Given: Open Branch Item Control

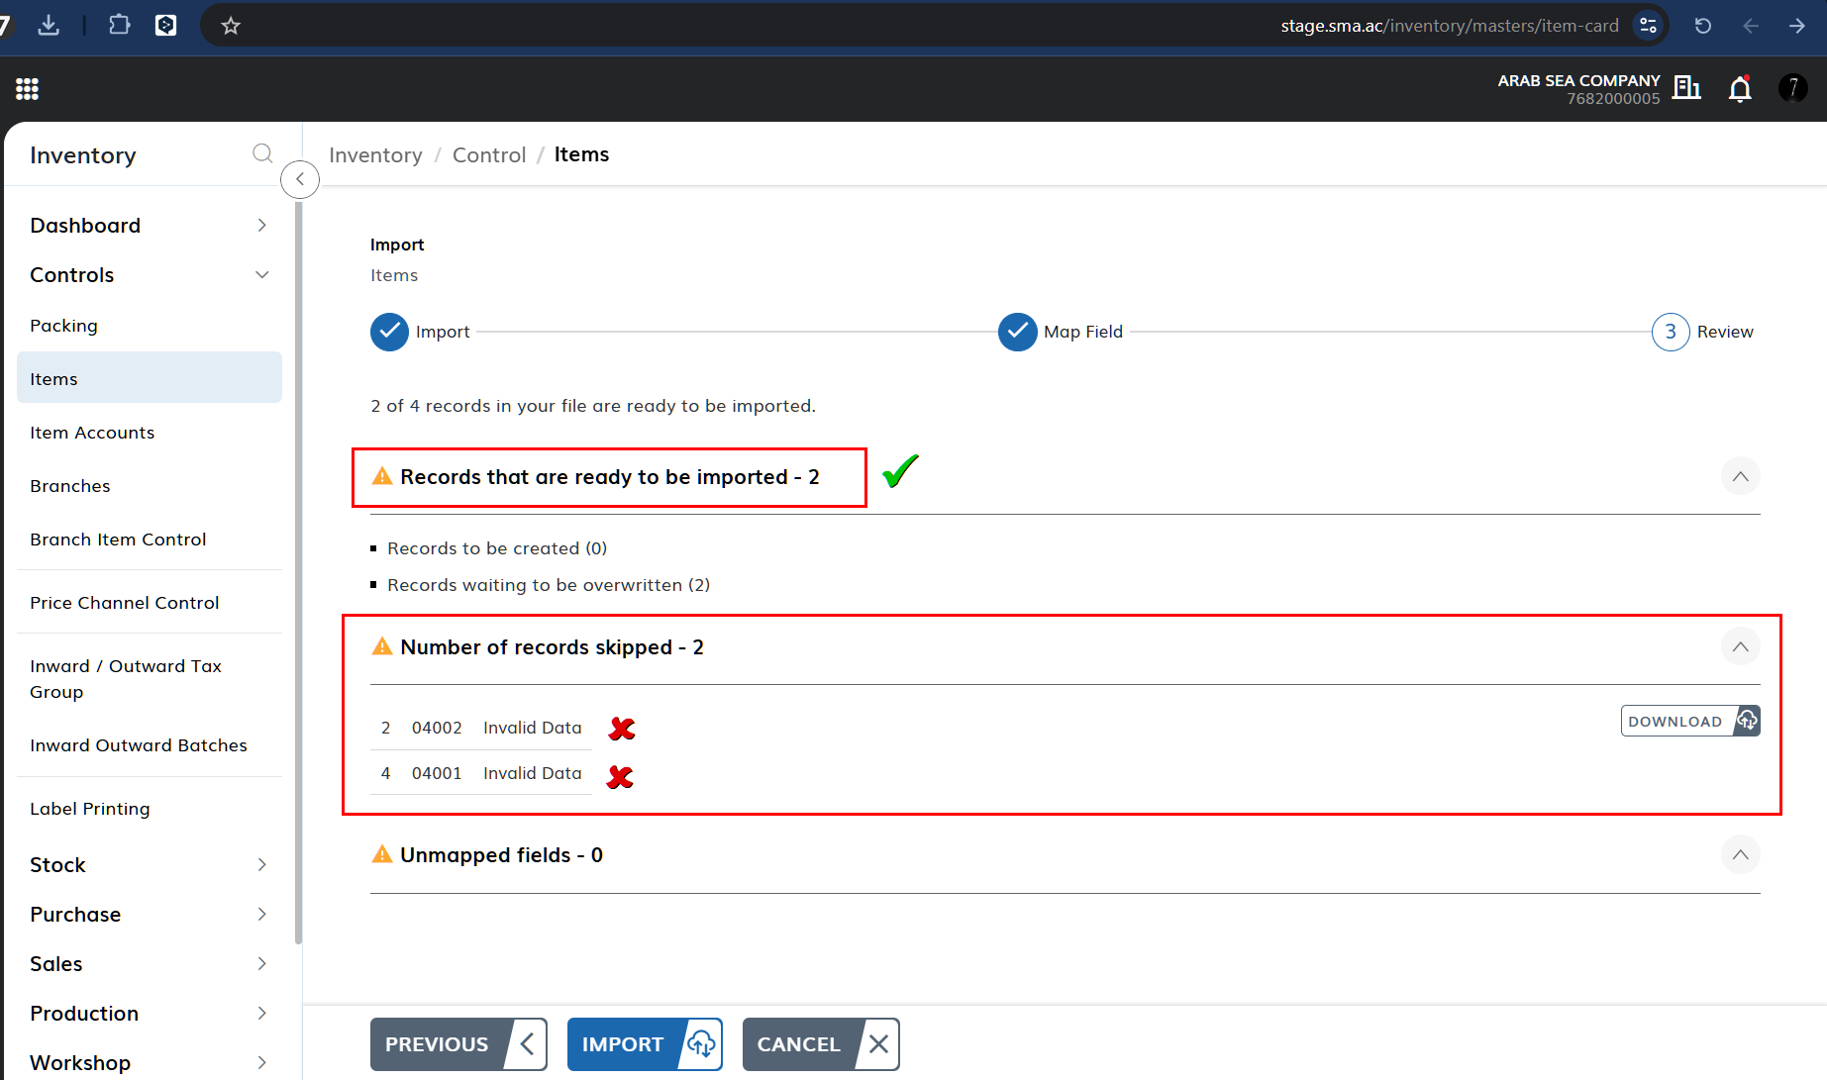Looking at the screenshot, I should point(149,540).
